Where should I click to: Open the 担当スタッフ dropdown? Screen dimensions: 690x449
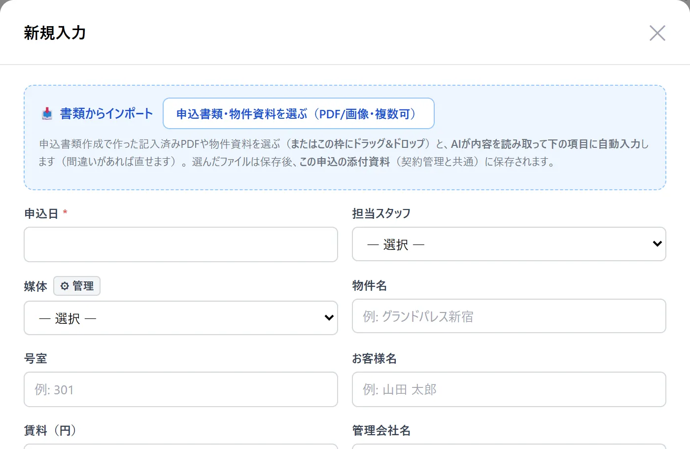coord(509,244)
